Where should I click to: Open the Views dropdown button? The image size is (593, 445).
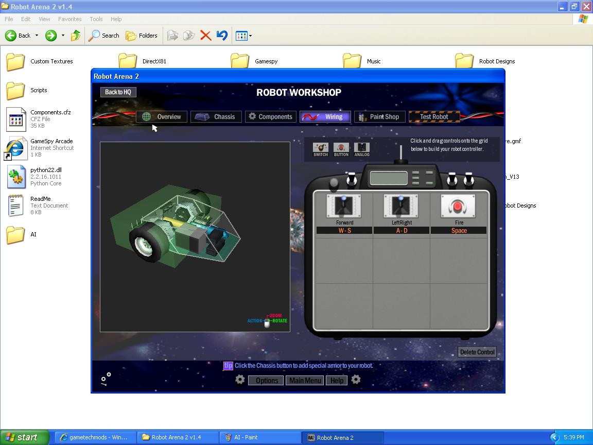click(x=243, y=36)
